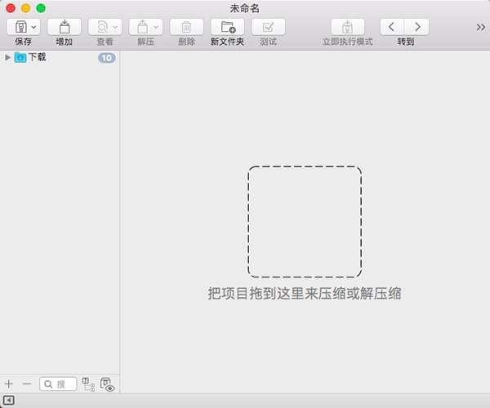Focus the sidebar search field

pyautogui.click(x=59, y=384)
